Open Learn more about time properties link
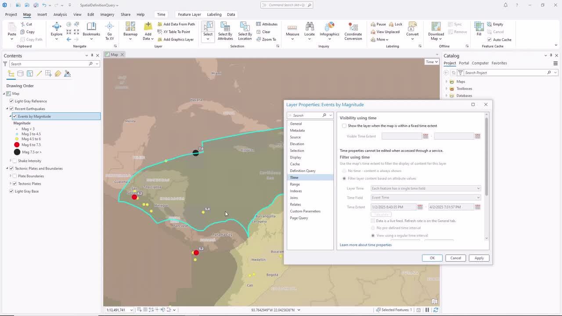Screen dimensions: 562x316 [365, 245]
